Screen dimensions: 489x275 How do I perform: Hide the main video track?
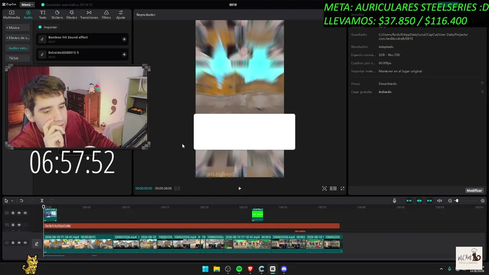pyautogui.click(x=19, y=243)
